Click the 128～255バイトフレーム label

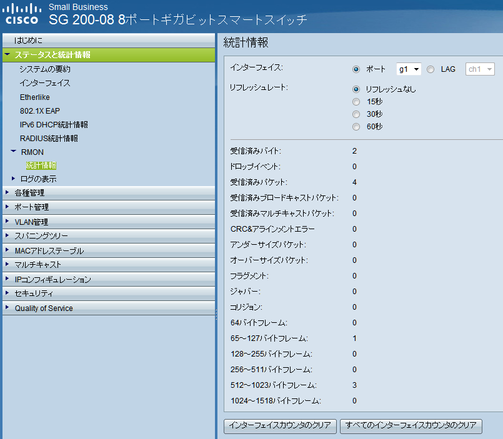click(x=271, y=354)
